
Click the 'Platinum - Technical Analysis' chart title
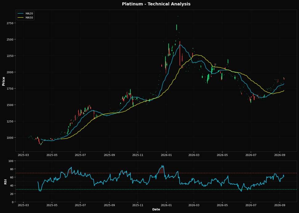(156, 4)
